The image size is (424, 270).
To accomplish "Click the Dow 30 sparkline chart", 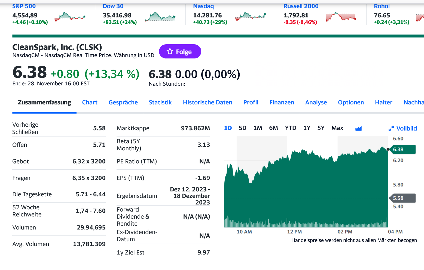I will pyautogui.click(x=160, y=17).
